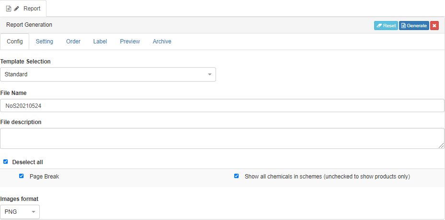Switch to the Order tab
Image resolution: width=445 pixels, height=220 pixels.
coord(73,42)
